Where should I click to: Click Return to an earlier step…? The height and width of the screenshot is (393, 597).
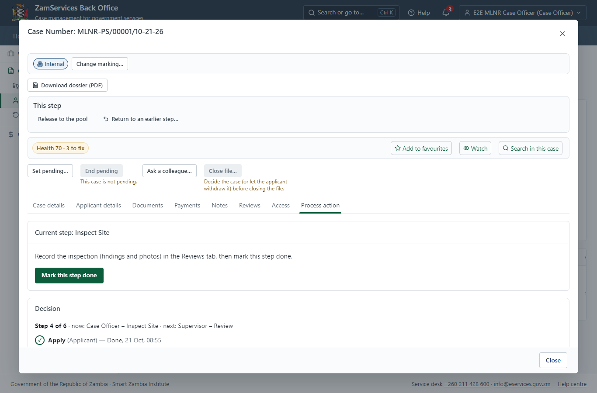click(x=141, y=119)
